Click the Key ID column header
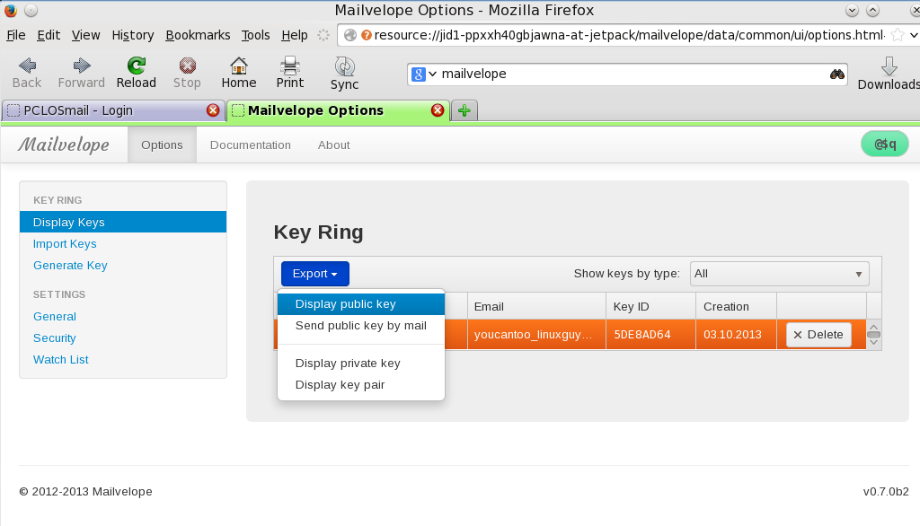This screenshot has width=920, height=526. point(650,307)
